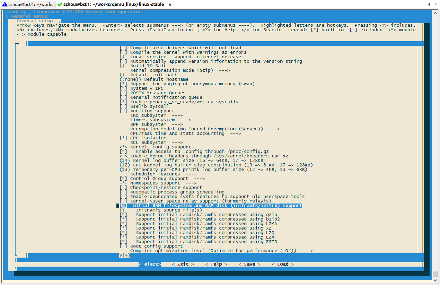Toggle Kernel->user space relay support
Screen dimensions: 440x285
tap(195, 201)
